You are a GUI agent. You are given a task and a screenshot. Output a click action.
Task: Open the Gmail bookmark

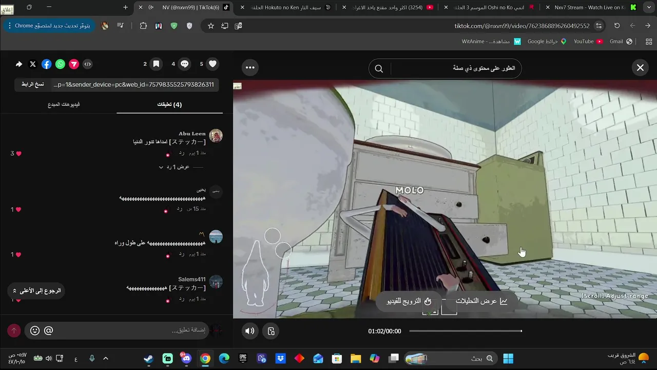click(x=621, y=42)
